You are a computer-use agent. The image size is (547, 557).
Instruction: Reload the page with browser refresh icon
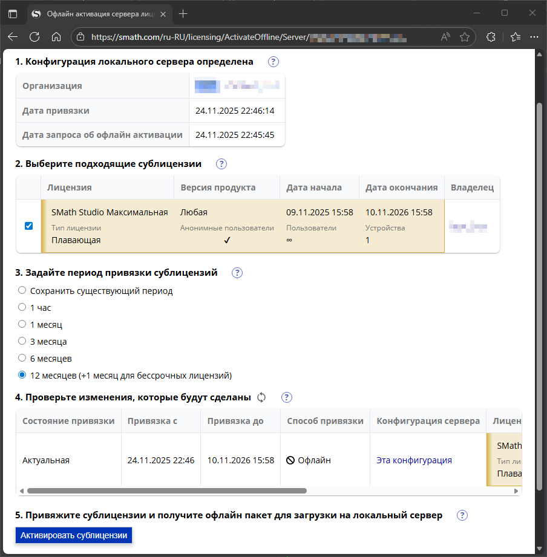tap(34, 36)
